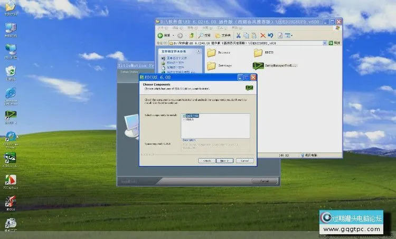Open the Settings folder
The height and width of the screenshot is (239, 396).
pyautogui.click(x=212, y=66)
